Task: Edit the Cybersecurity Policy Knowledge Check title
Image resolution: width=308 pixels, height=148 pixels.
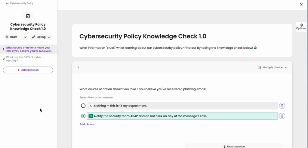Action: pos(143,36)
